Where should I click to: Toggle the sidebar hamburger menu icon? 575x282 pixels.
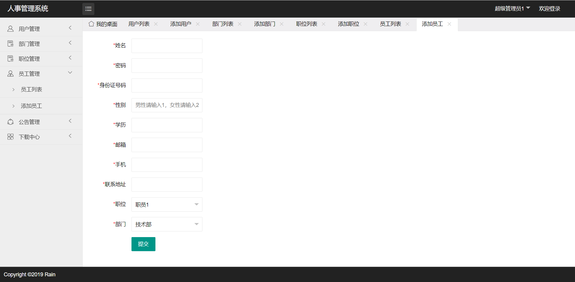(88, 9)
